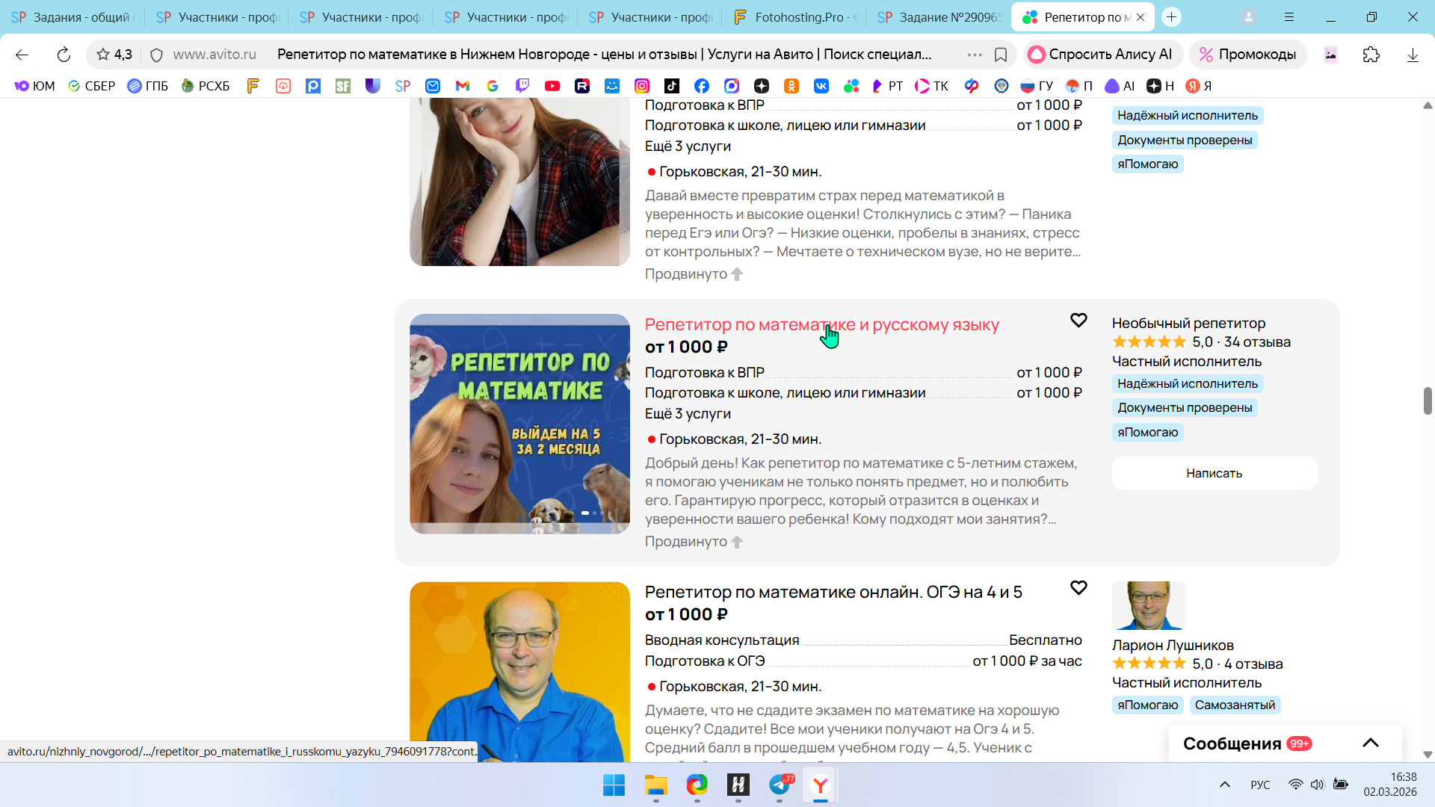Image resolution: width=1435 pixels, height=807 pixels.
Task: Click the vertical page scrollbar thumb
Action: (x=1427, y=401)
